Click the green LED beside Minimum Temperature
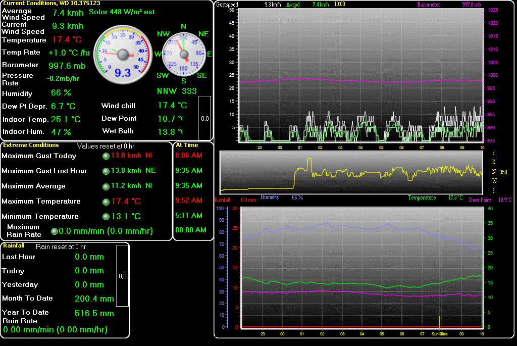 coord(106,217)
